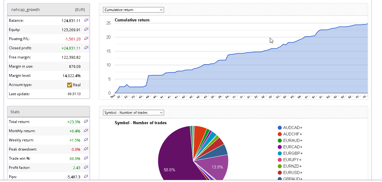Click chart icon beside Equity value
The height and width of the screenshot is (182, 382).
[86, 29]
